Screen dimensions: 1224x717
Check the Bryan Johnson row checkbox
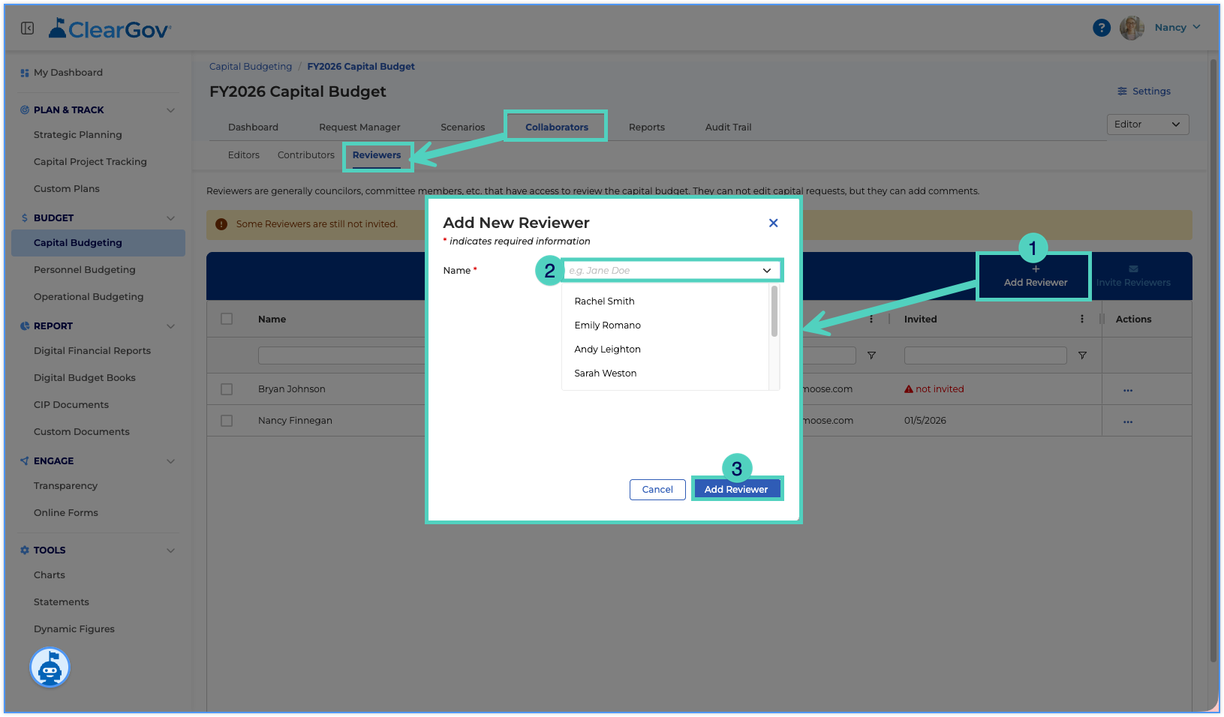click(227, 389)
